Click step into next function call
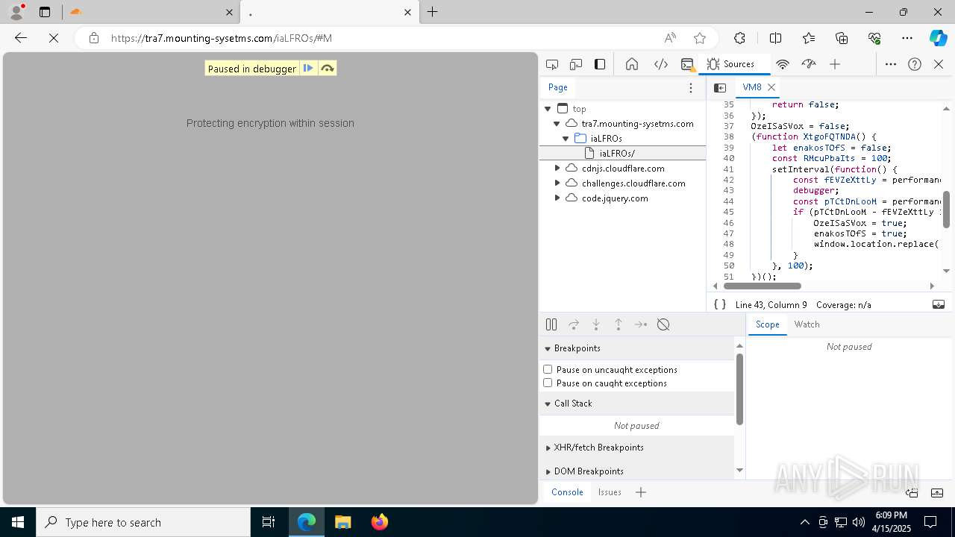The height and width of the screenshot is (537, 955). click(x=596, y=324)
